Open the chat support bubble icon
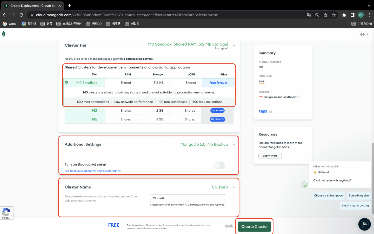 (x=364, y=224)
